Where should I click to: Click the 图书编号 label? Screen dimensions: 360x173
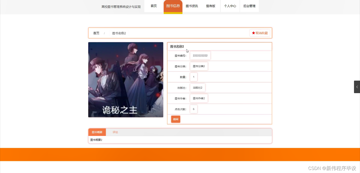(180, 56)
